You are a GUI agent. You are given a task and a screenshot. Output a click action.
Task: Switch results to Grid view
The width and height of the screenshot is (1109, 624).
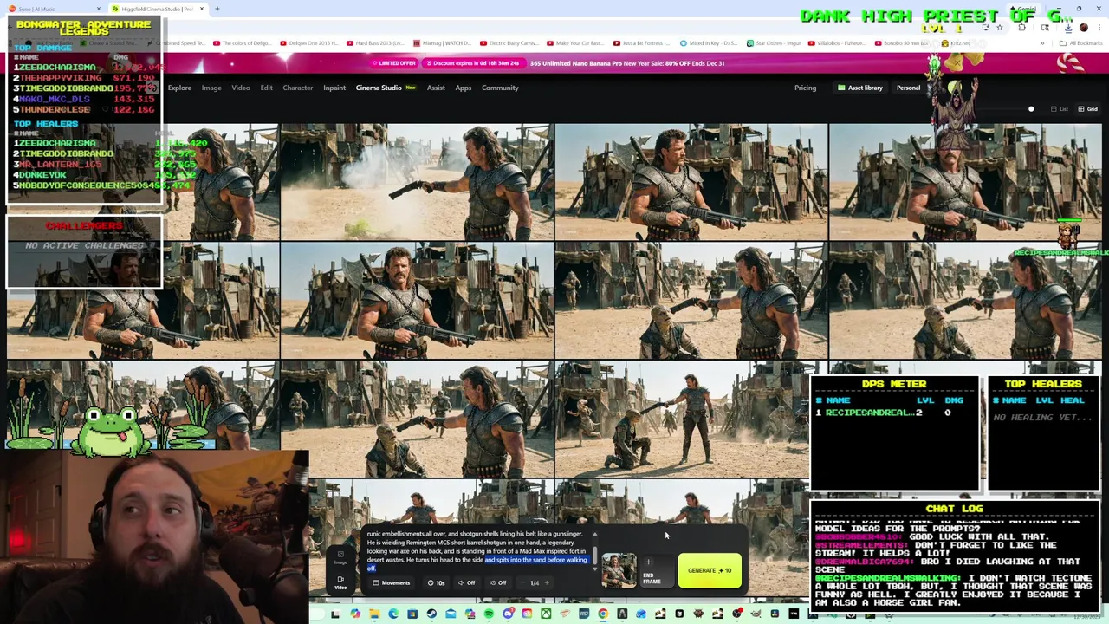pyautogui.click(x=1087, y=109)
